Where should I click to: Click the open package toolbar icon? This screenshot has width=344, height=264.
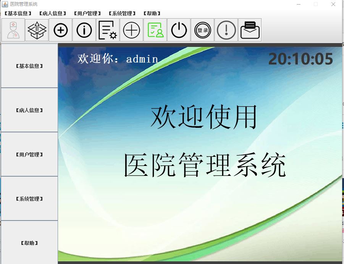pyautogui.click(x=37, y=30)
